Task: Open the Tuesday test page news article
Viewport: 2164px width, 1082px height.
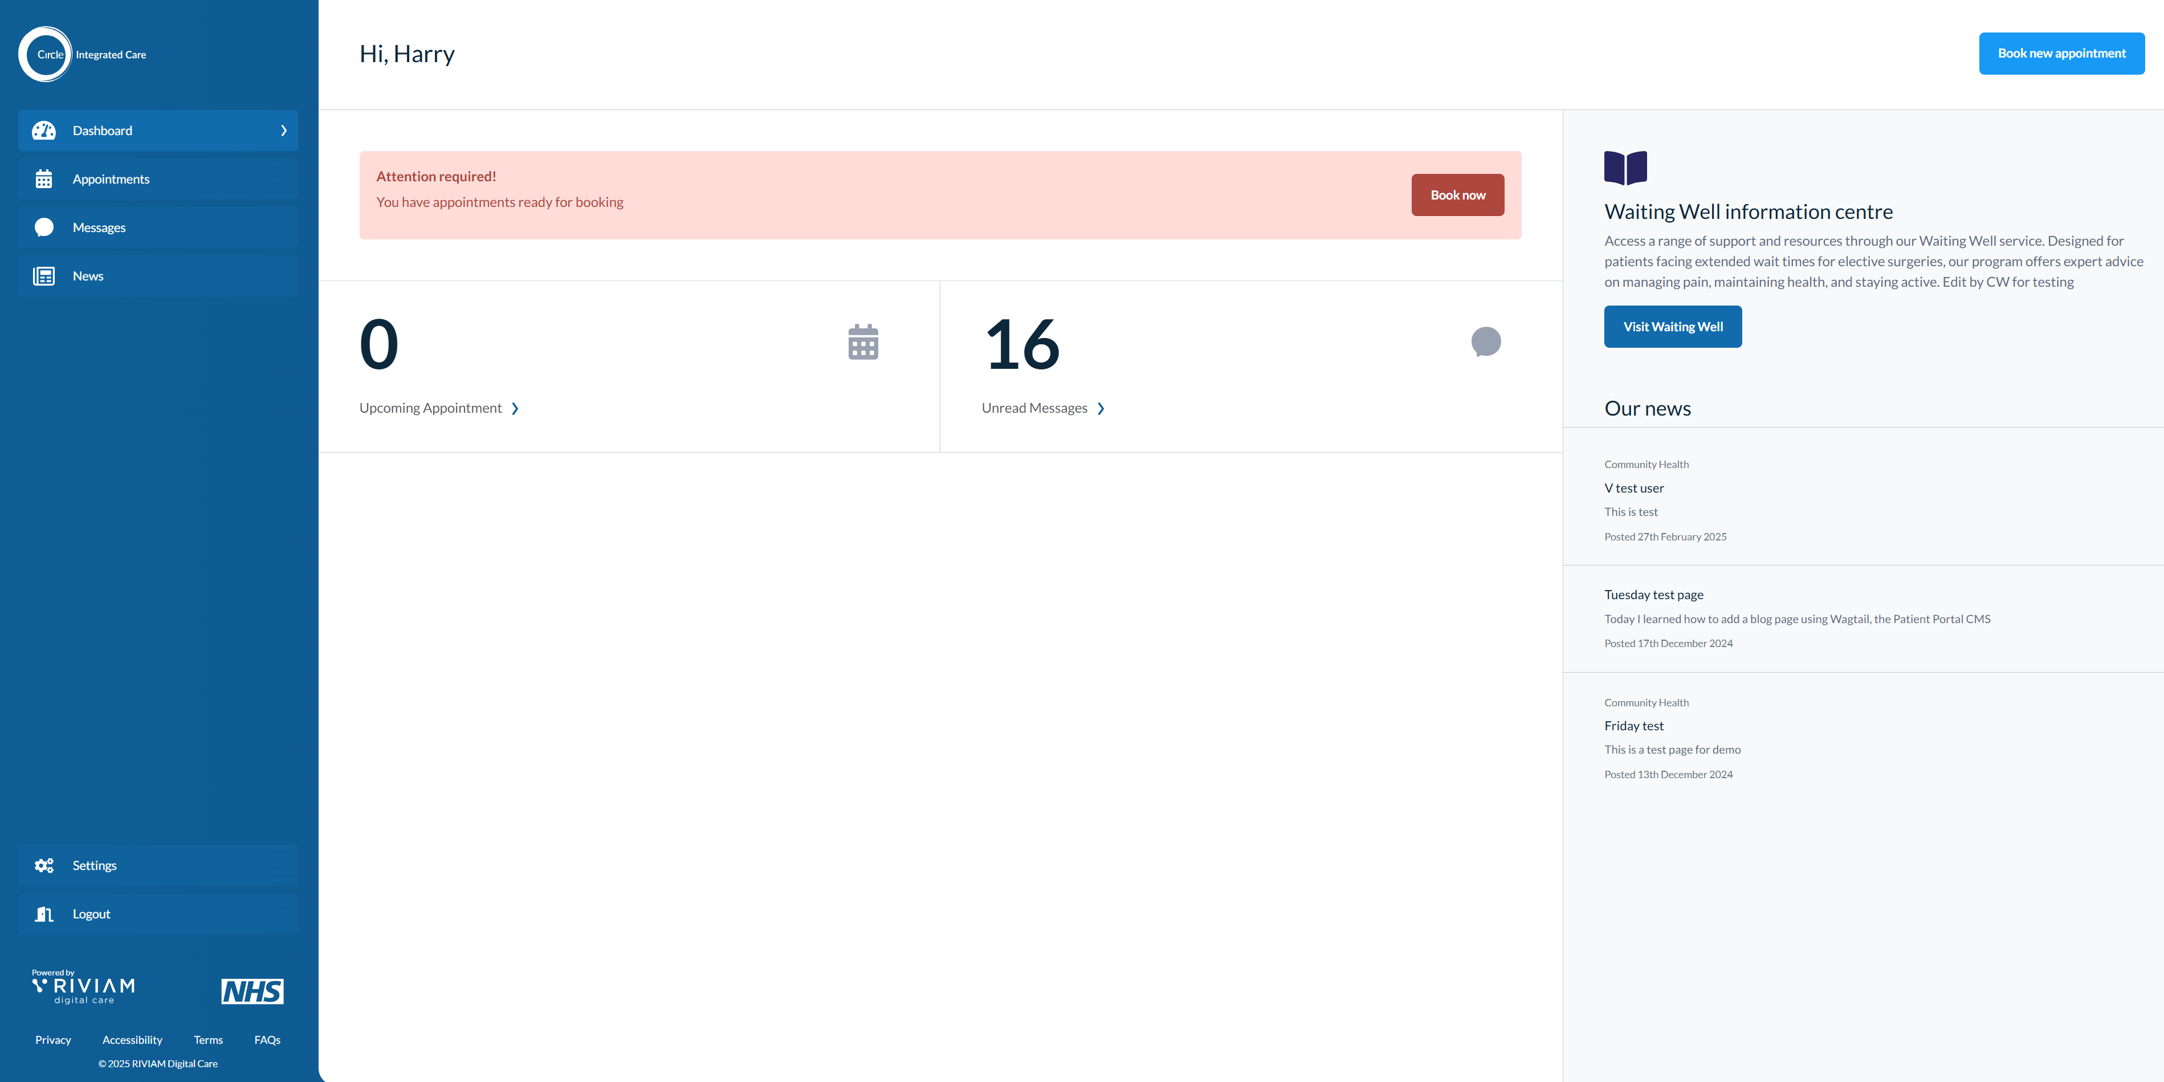Action: click(1653, 595)
